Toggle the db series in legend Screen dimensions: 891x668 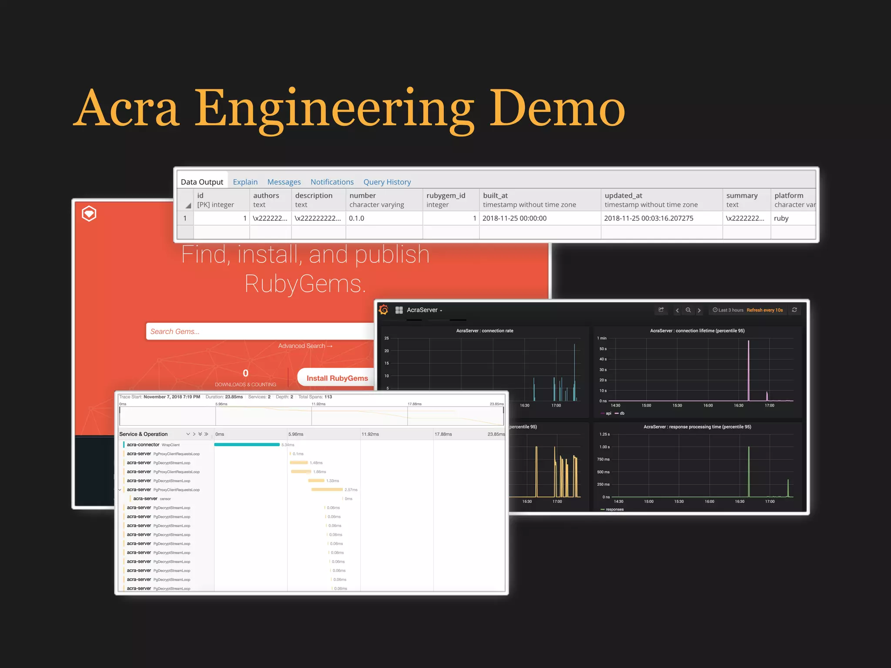620,414
